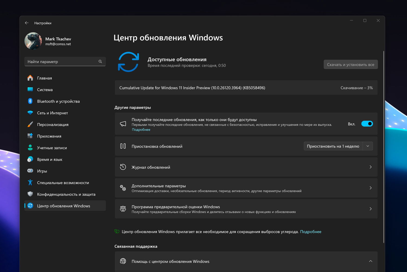The height and width of the screenshot is (272, 407).
Task: Open Учетные записи in sidebar
Action: tap(52, 148)
